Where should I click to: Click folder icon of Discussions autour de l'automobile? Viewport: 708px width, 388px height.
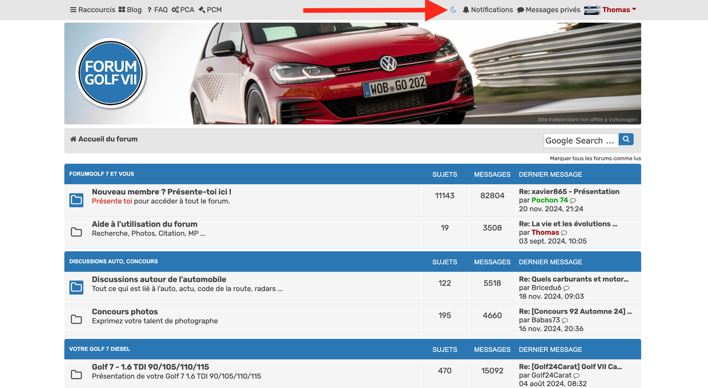[76, 287]
